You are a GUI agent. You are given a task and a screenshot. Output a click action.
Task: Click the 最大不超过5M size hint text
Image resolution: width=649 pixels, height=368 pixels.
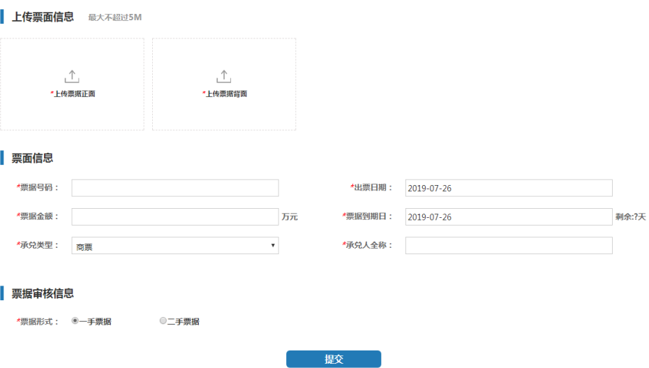pyautogui.click(x=114, y=17)
